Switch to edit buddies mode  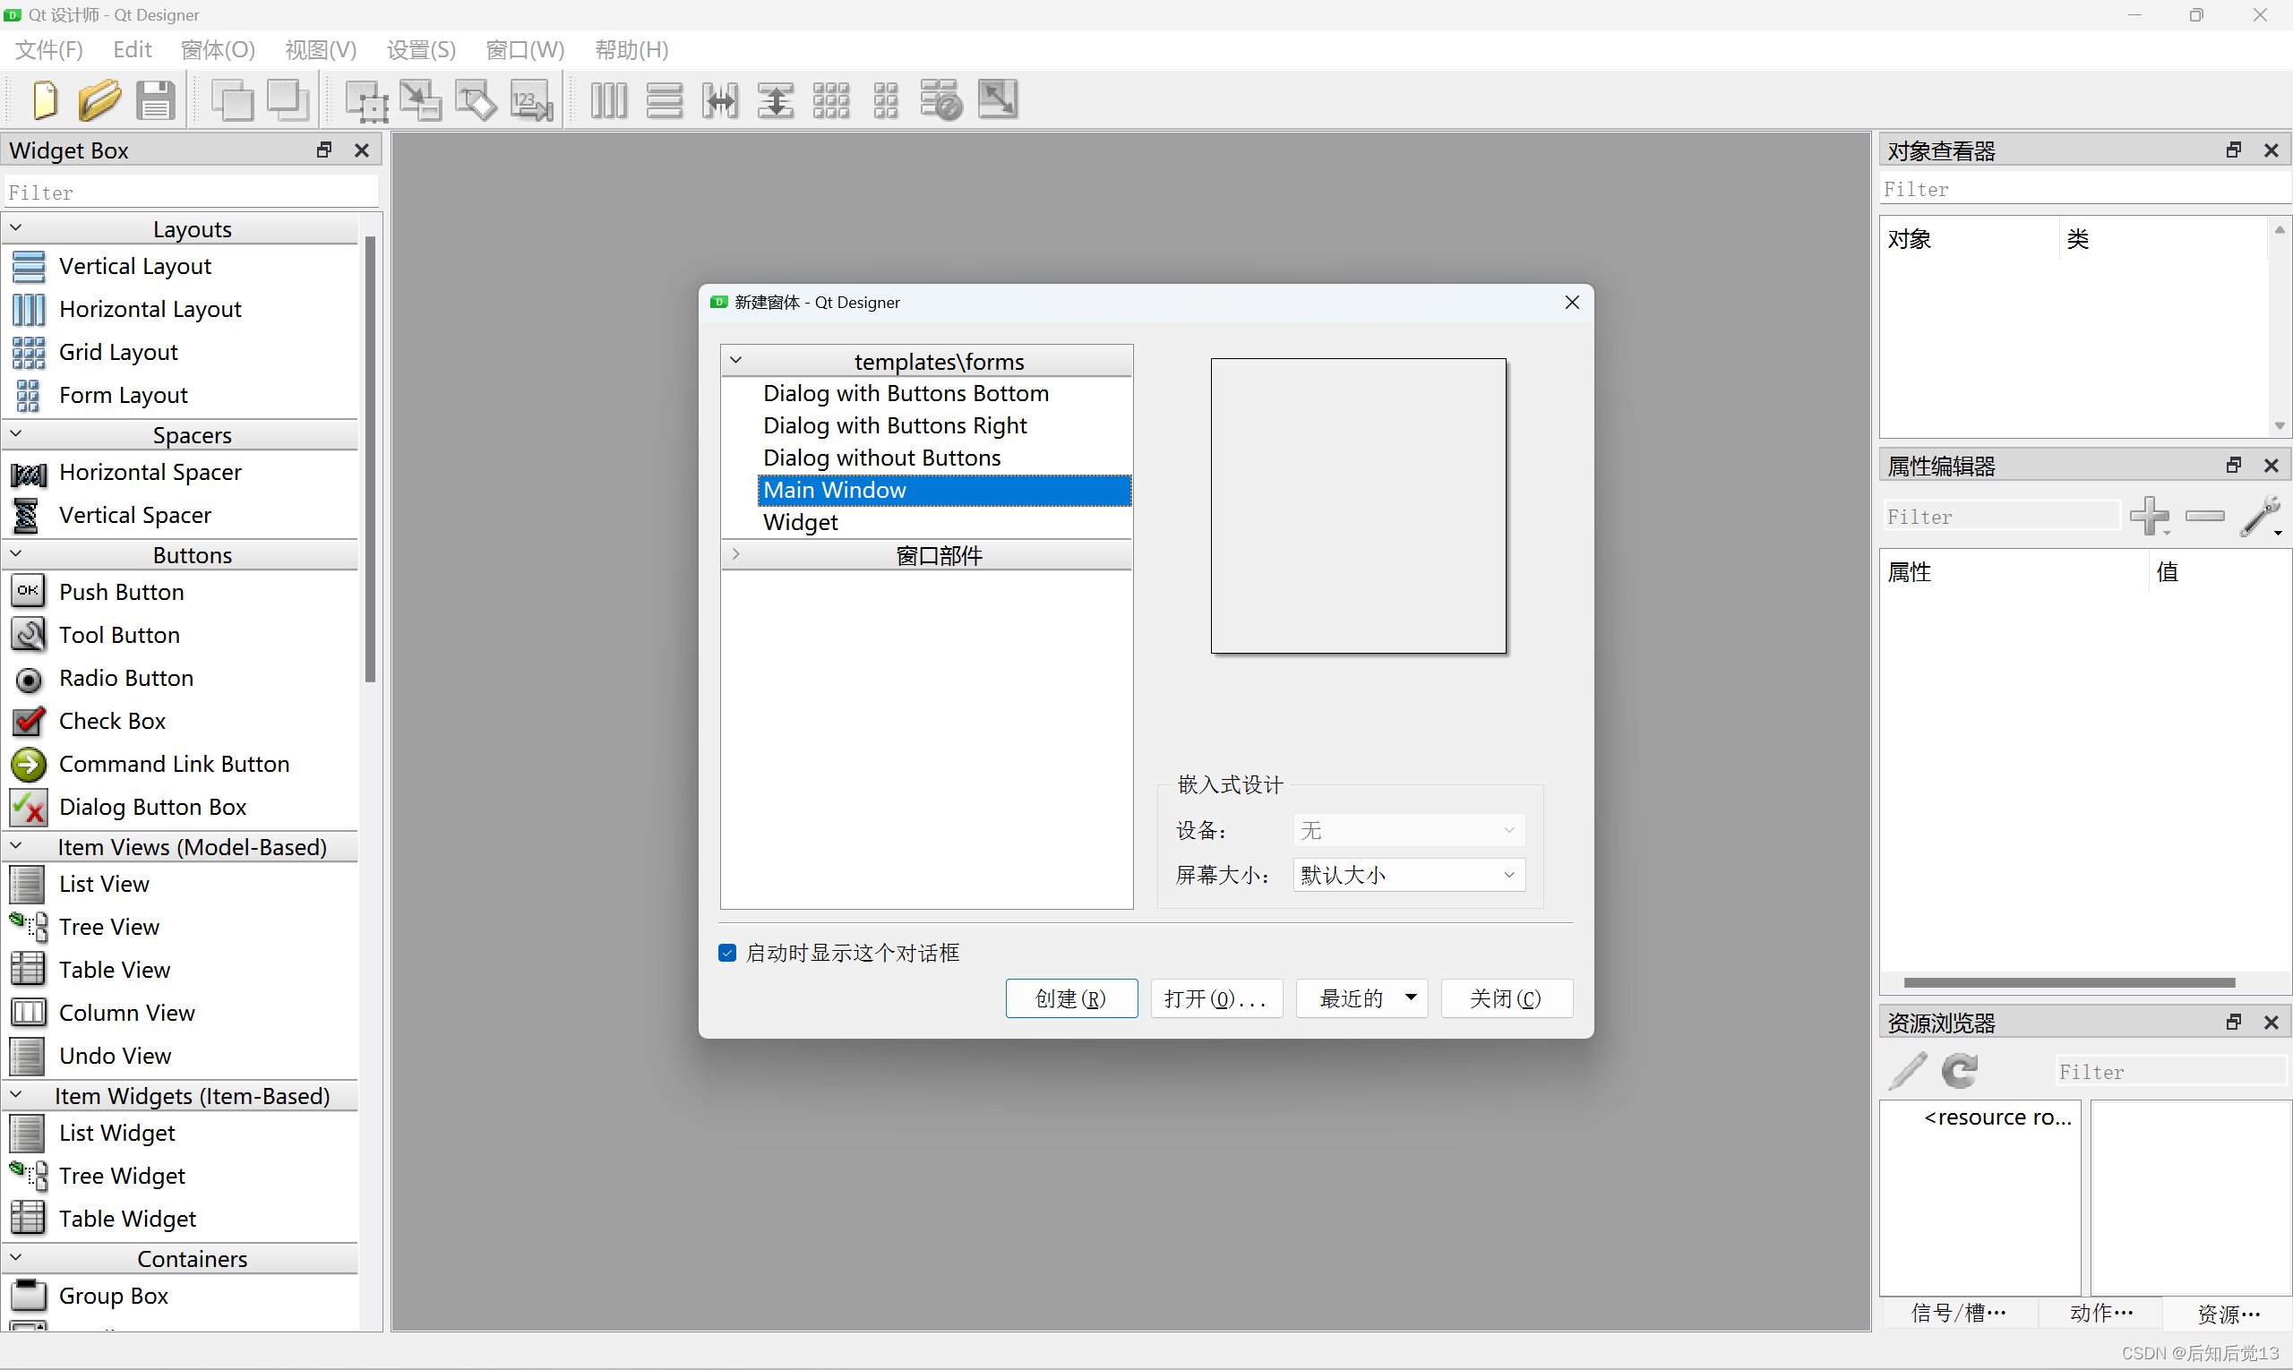tap(475, 99)
